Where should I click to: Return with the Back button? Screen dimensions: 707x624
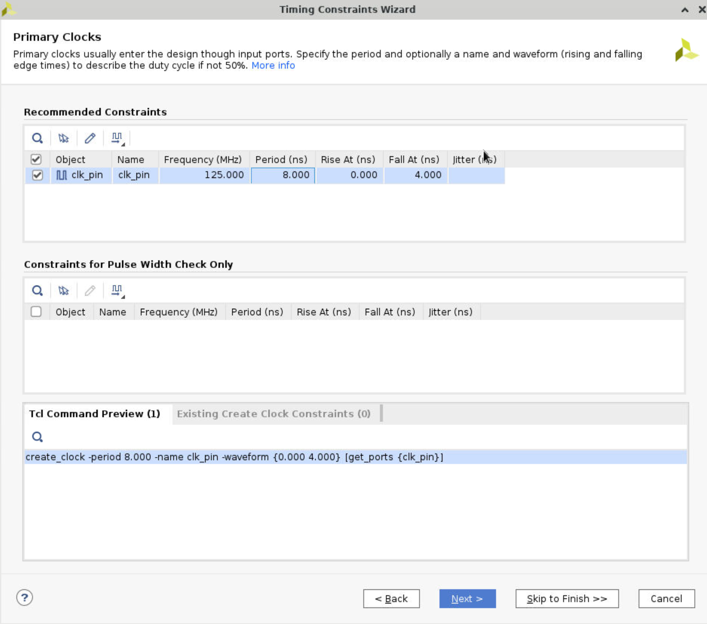pos(391,599)
